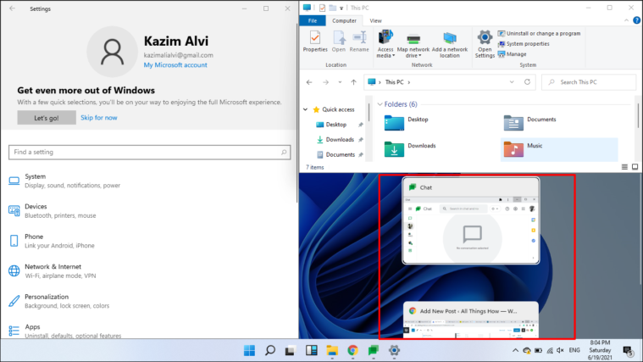The image size is (643, 362).
Task: Open Google Chrome from taskbar
Action: pos(352,350)
